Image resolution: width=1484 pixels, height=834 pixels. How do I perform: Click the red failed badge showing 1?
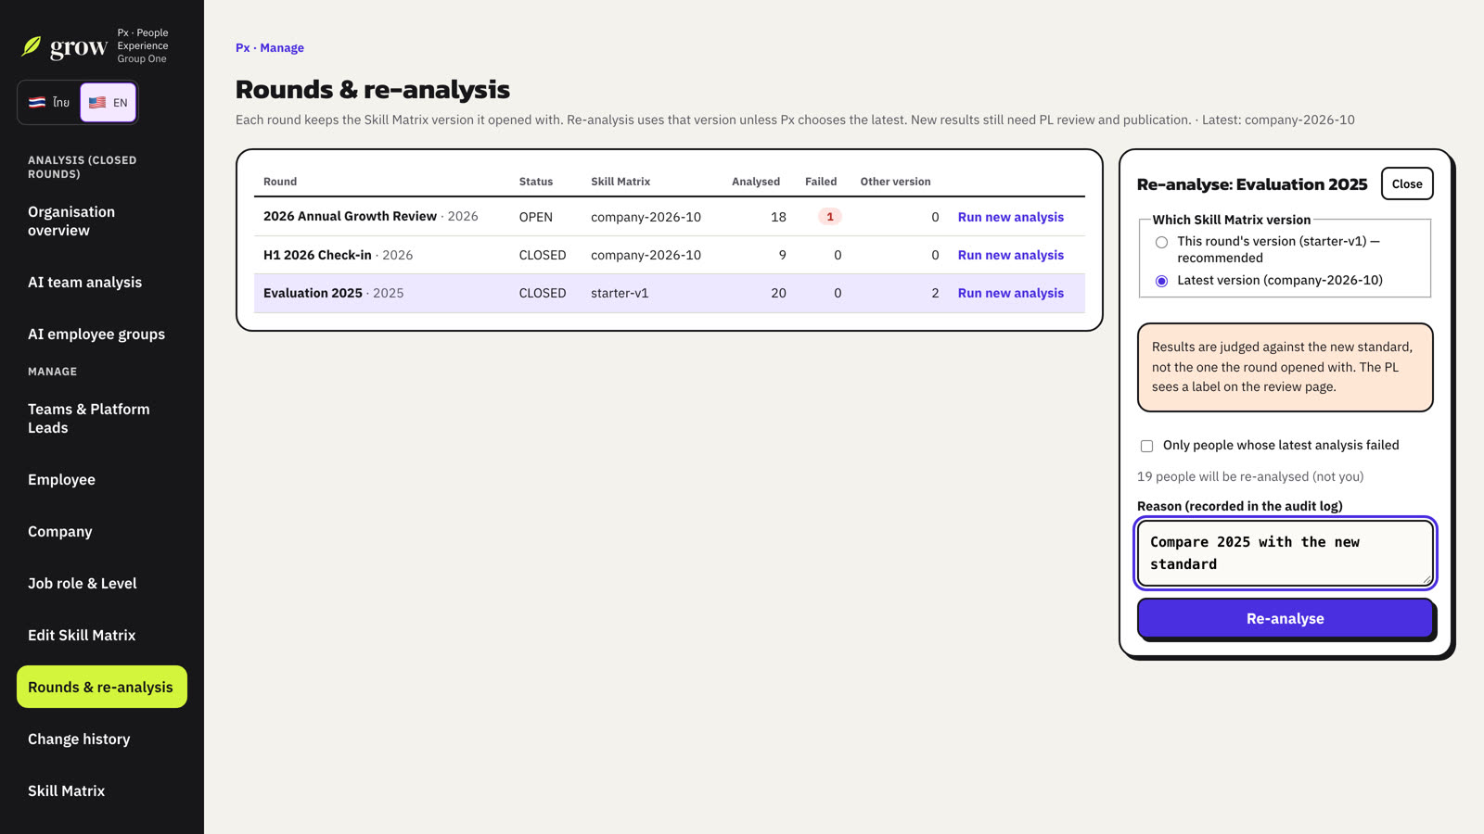[x=829, y=217]
